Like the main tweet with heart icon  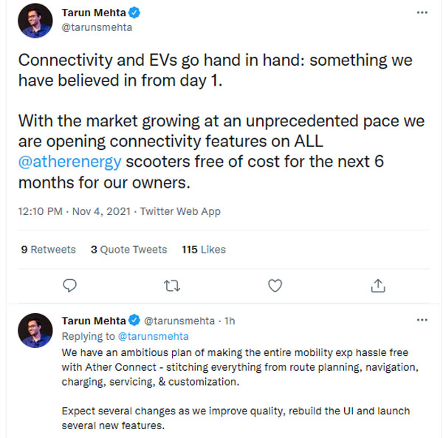point(275,285)
